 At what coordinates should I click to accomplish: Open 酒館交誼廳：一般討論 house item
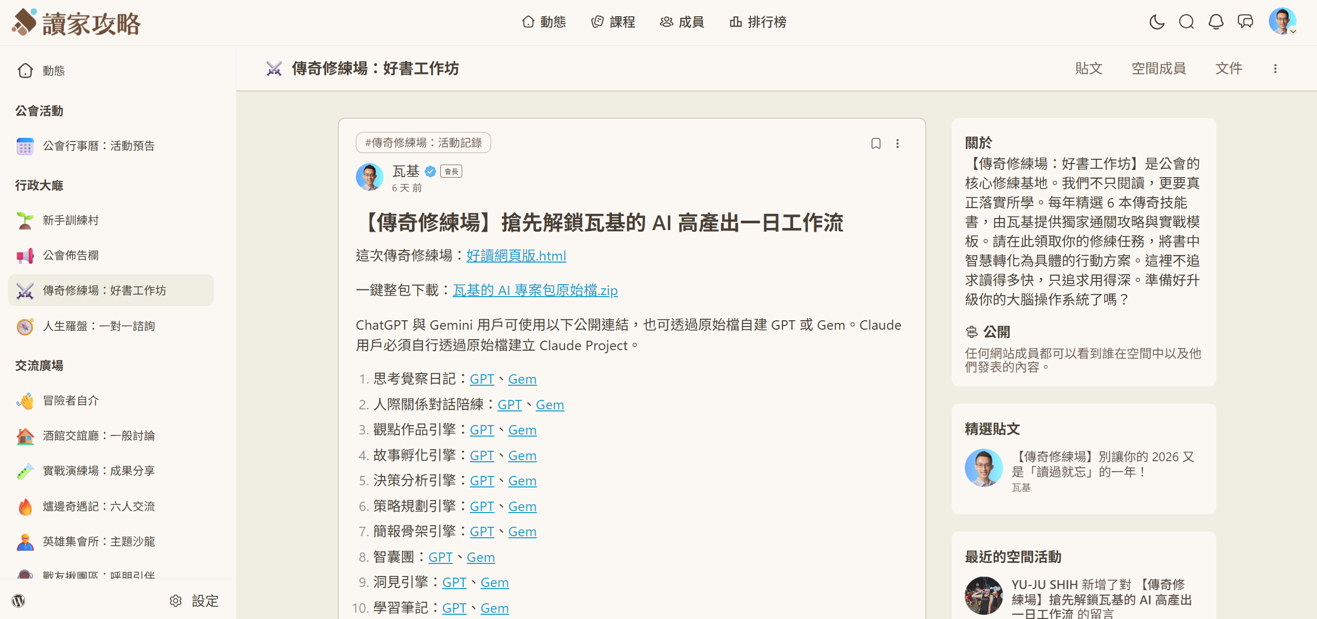[111, 436]
